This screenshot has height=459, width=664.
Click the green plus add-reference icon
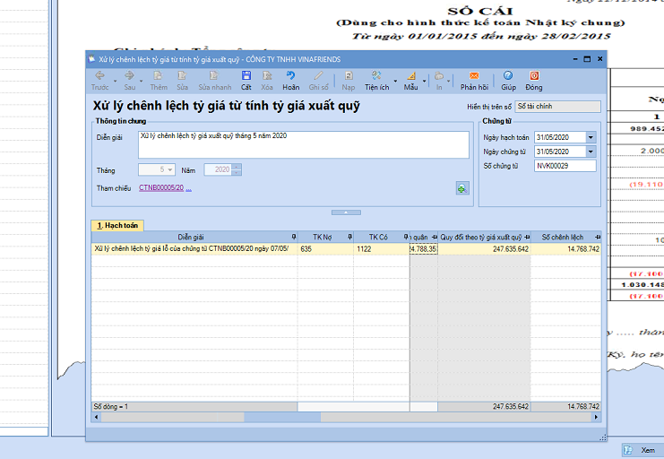(462, 188)
